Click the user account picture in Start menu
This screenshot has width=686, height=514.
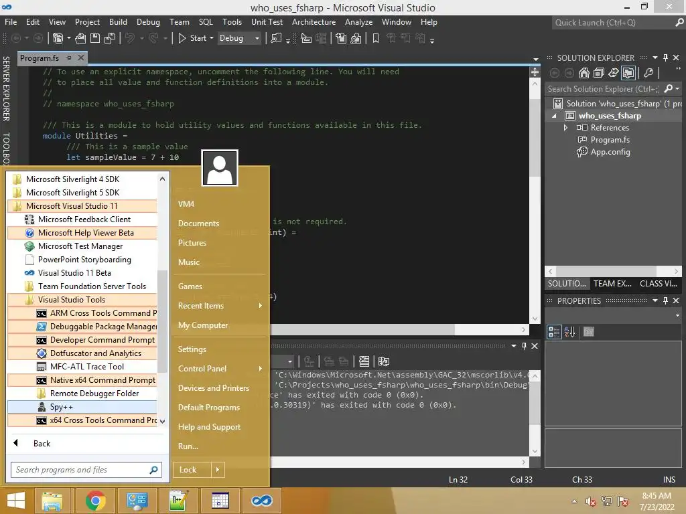click(220, 168)
